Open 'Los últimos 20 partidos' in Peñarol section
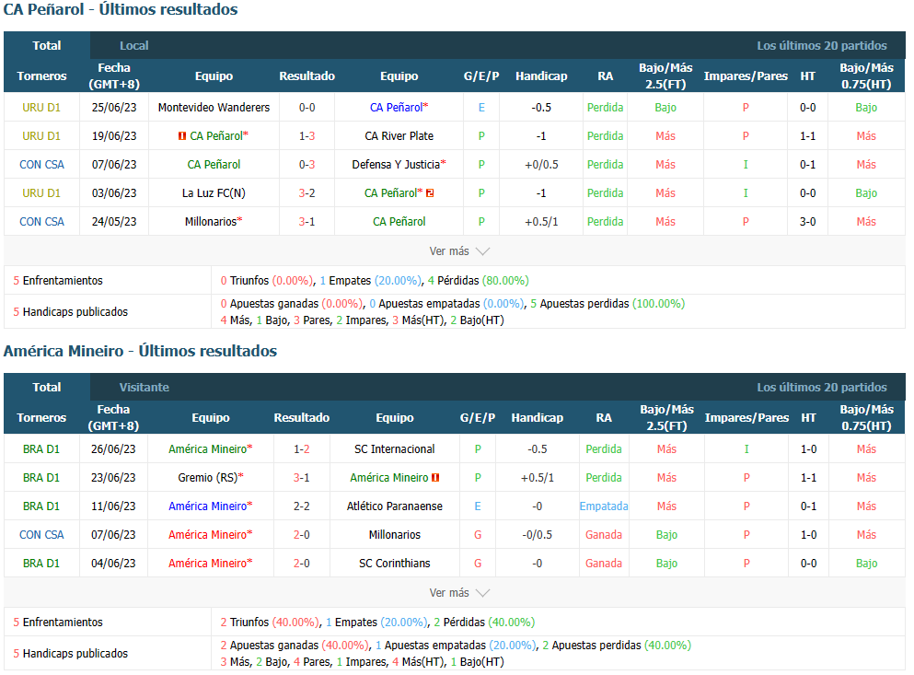Viewport: 914px width, 675px height. coord(822,45)
